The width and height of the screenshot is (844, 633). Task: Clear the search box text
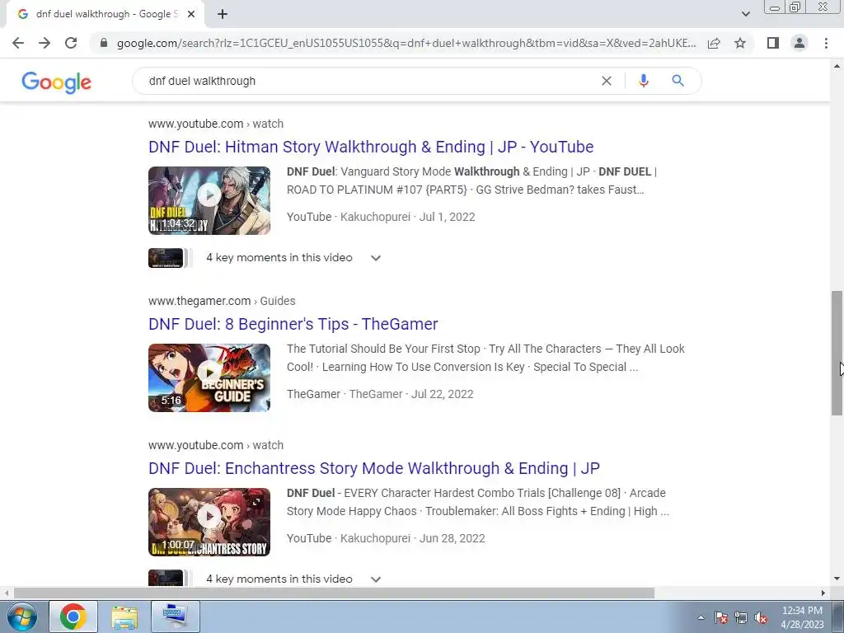click(x=606, y=81)
